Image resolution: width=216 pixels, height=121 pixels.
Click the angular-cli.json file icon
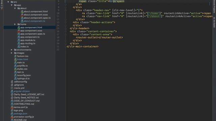pos(12,91)
